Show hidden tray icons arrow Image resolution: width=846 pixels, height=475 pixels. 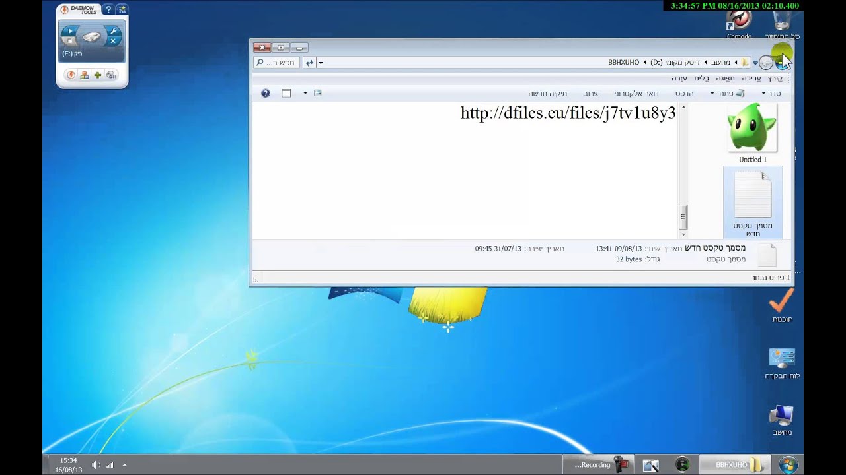124,465
